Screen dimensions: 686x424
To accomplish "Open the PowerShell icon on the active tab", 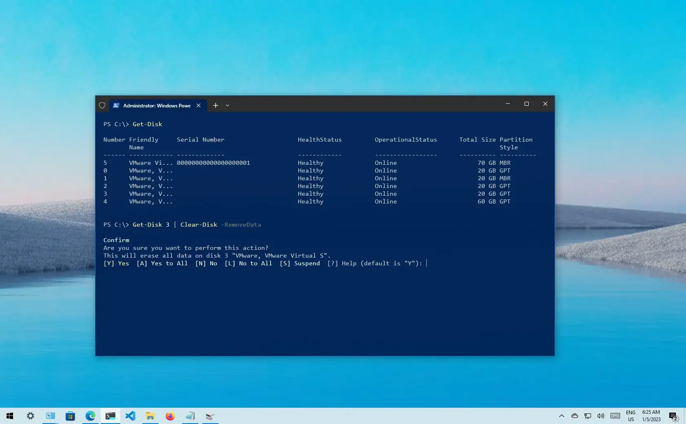I will tap(117, 105).
